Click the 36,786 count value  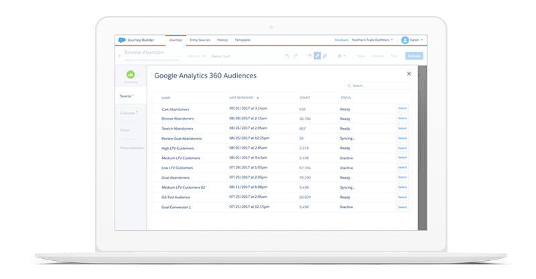point(305,119)
